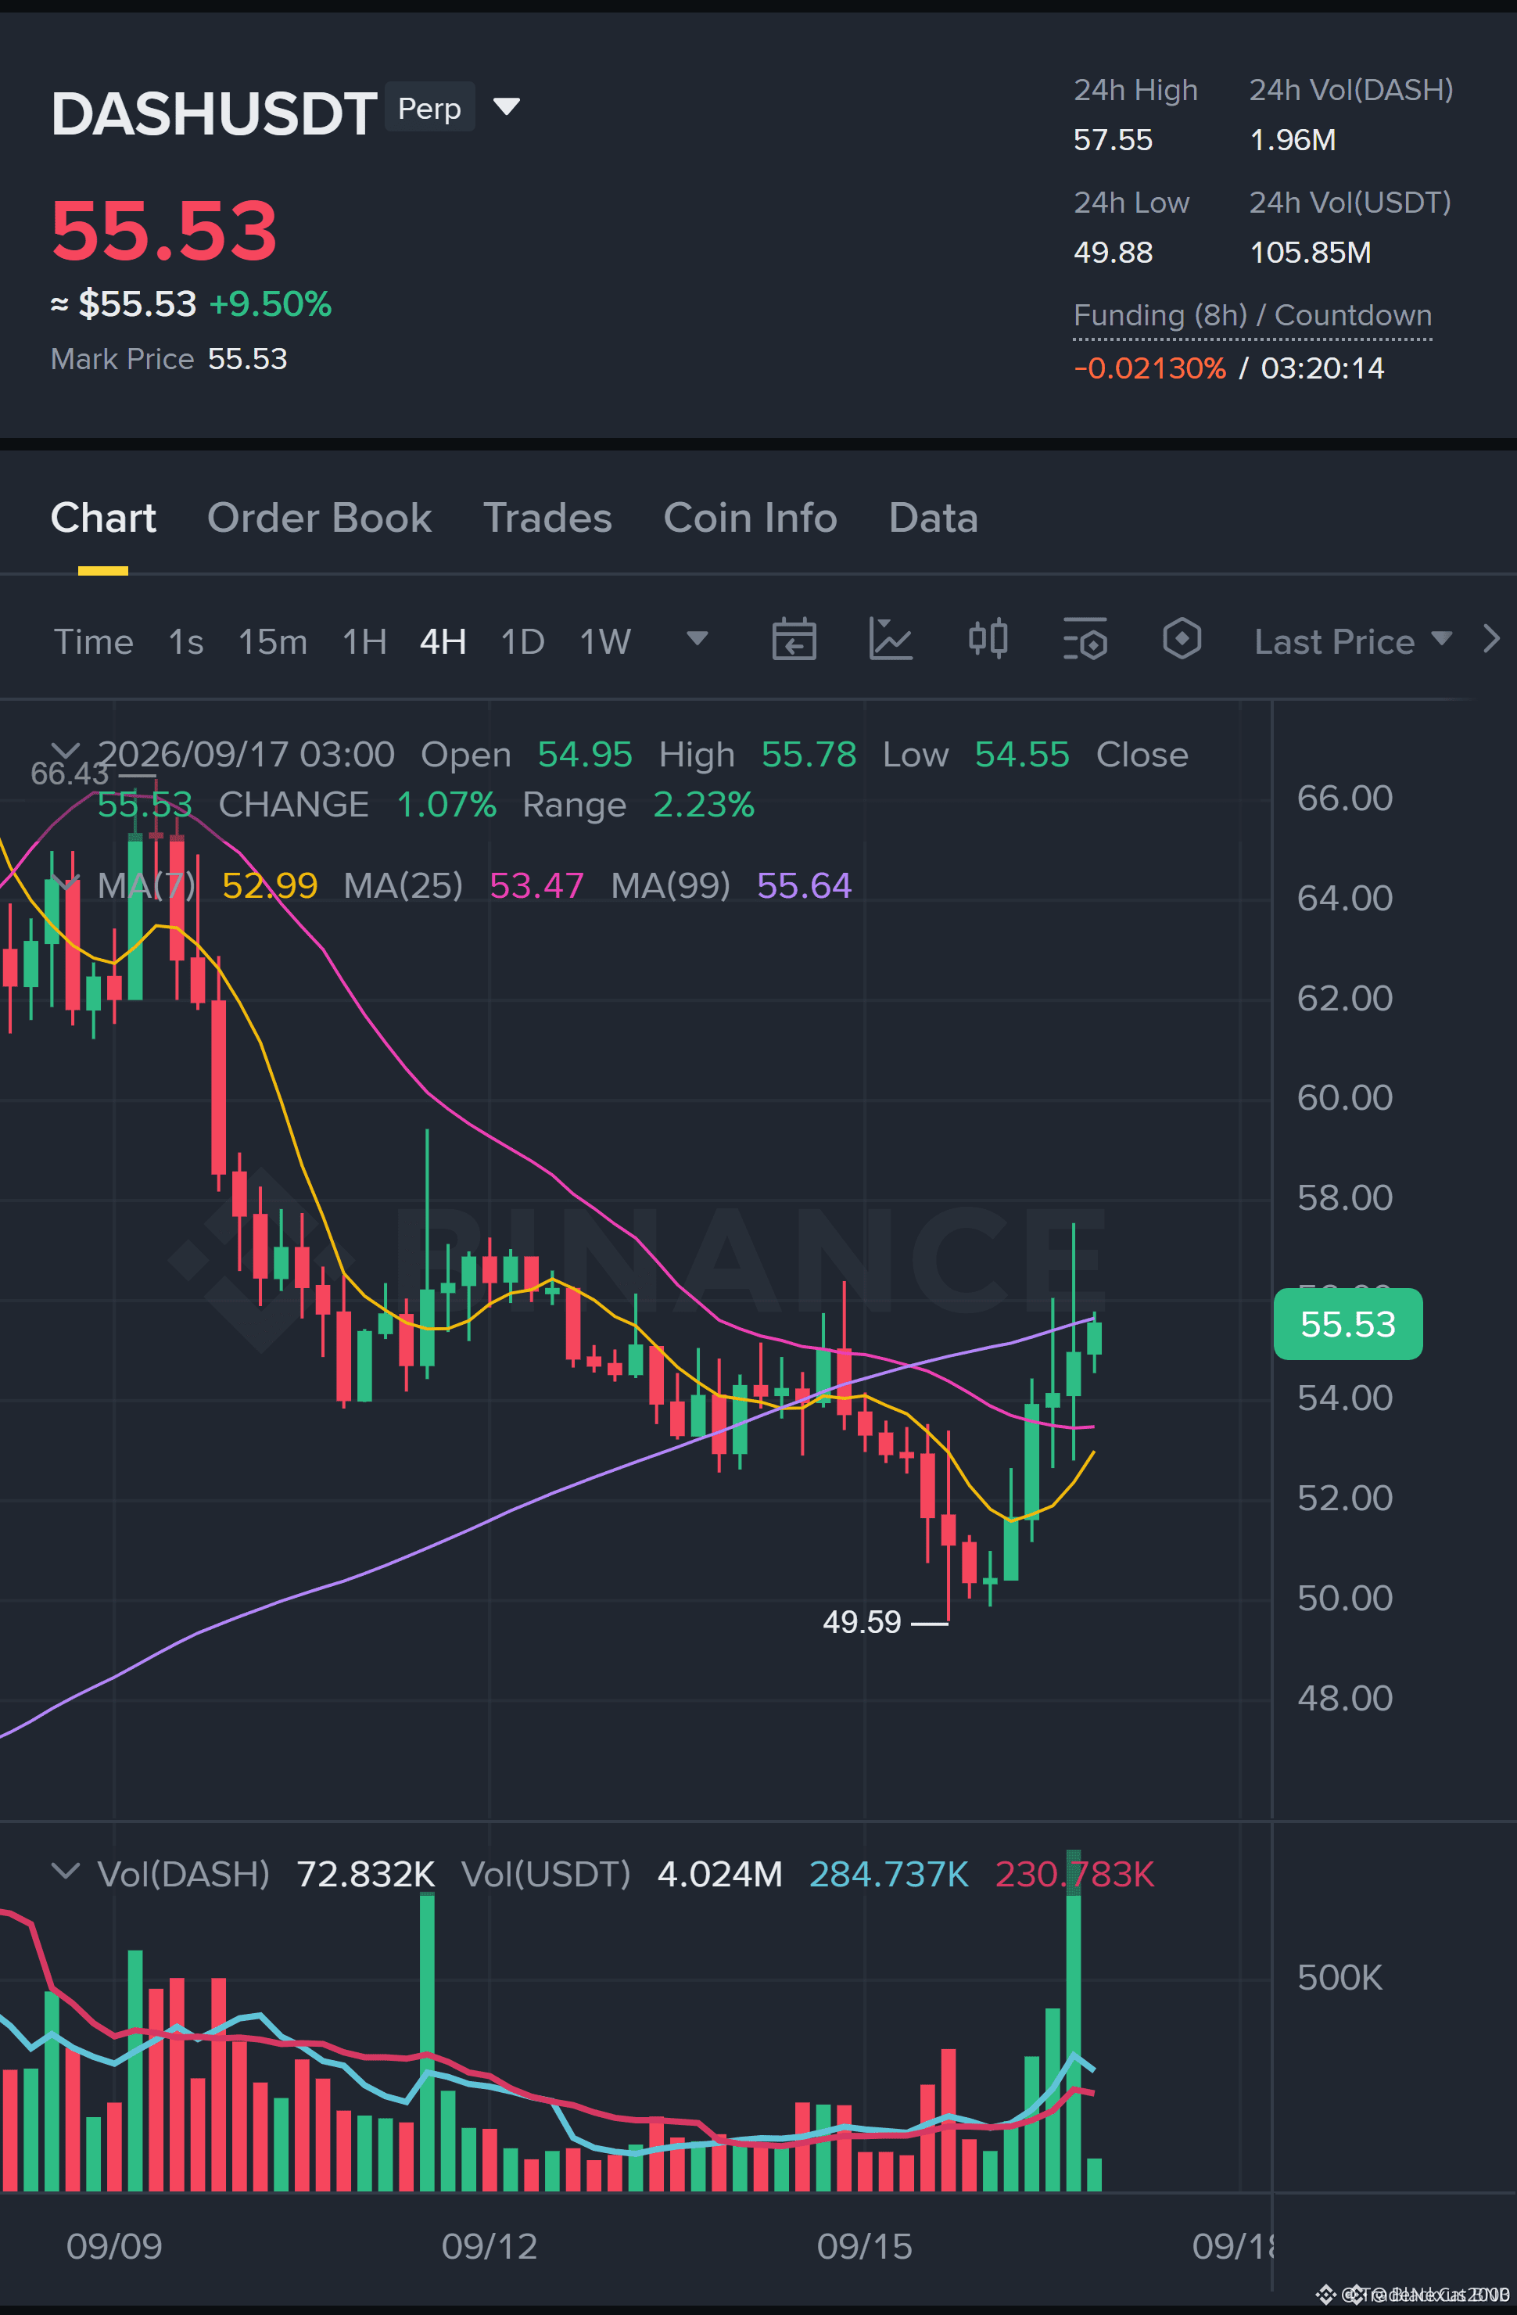Tap the Funding (8h) / Countdown link
The image size is (1517, 2315).
(1253, 315)
